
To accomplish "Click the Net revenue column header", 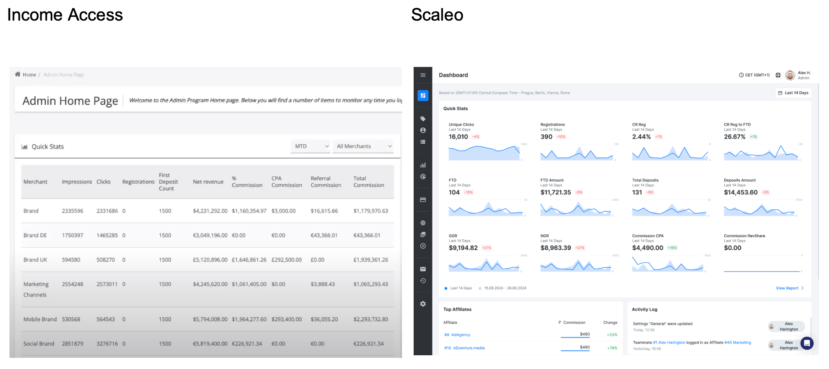I will (208, 182).
